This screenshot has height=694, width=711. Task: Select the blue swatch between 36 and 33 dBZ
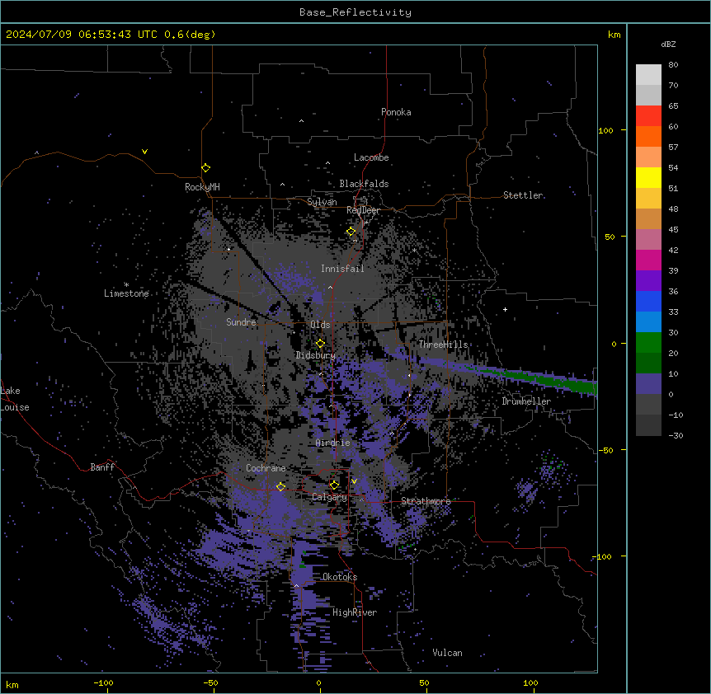point(648,301)
